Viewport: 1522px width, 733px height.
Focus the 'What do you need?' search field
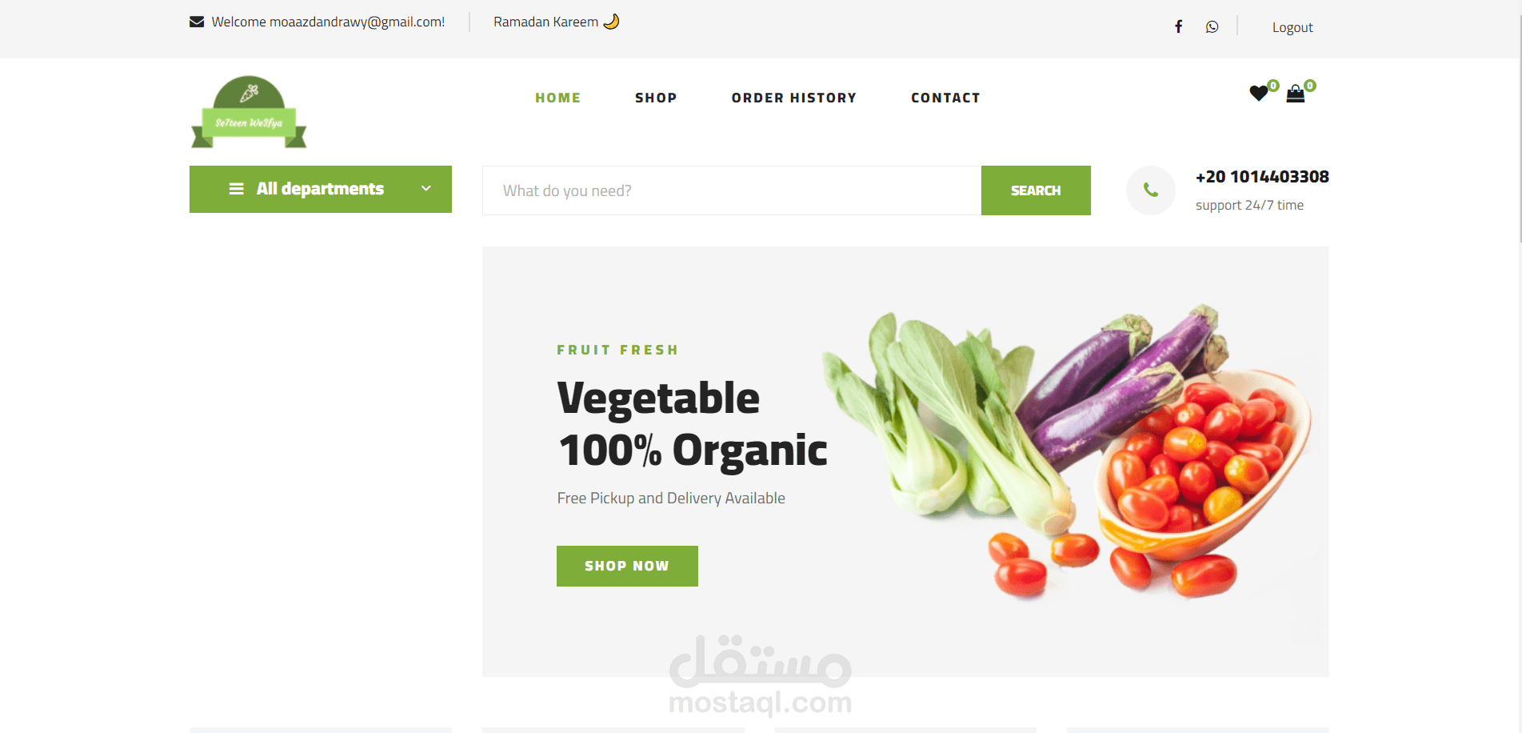point(732,190)
